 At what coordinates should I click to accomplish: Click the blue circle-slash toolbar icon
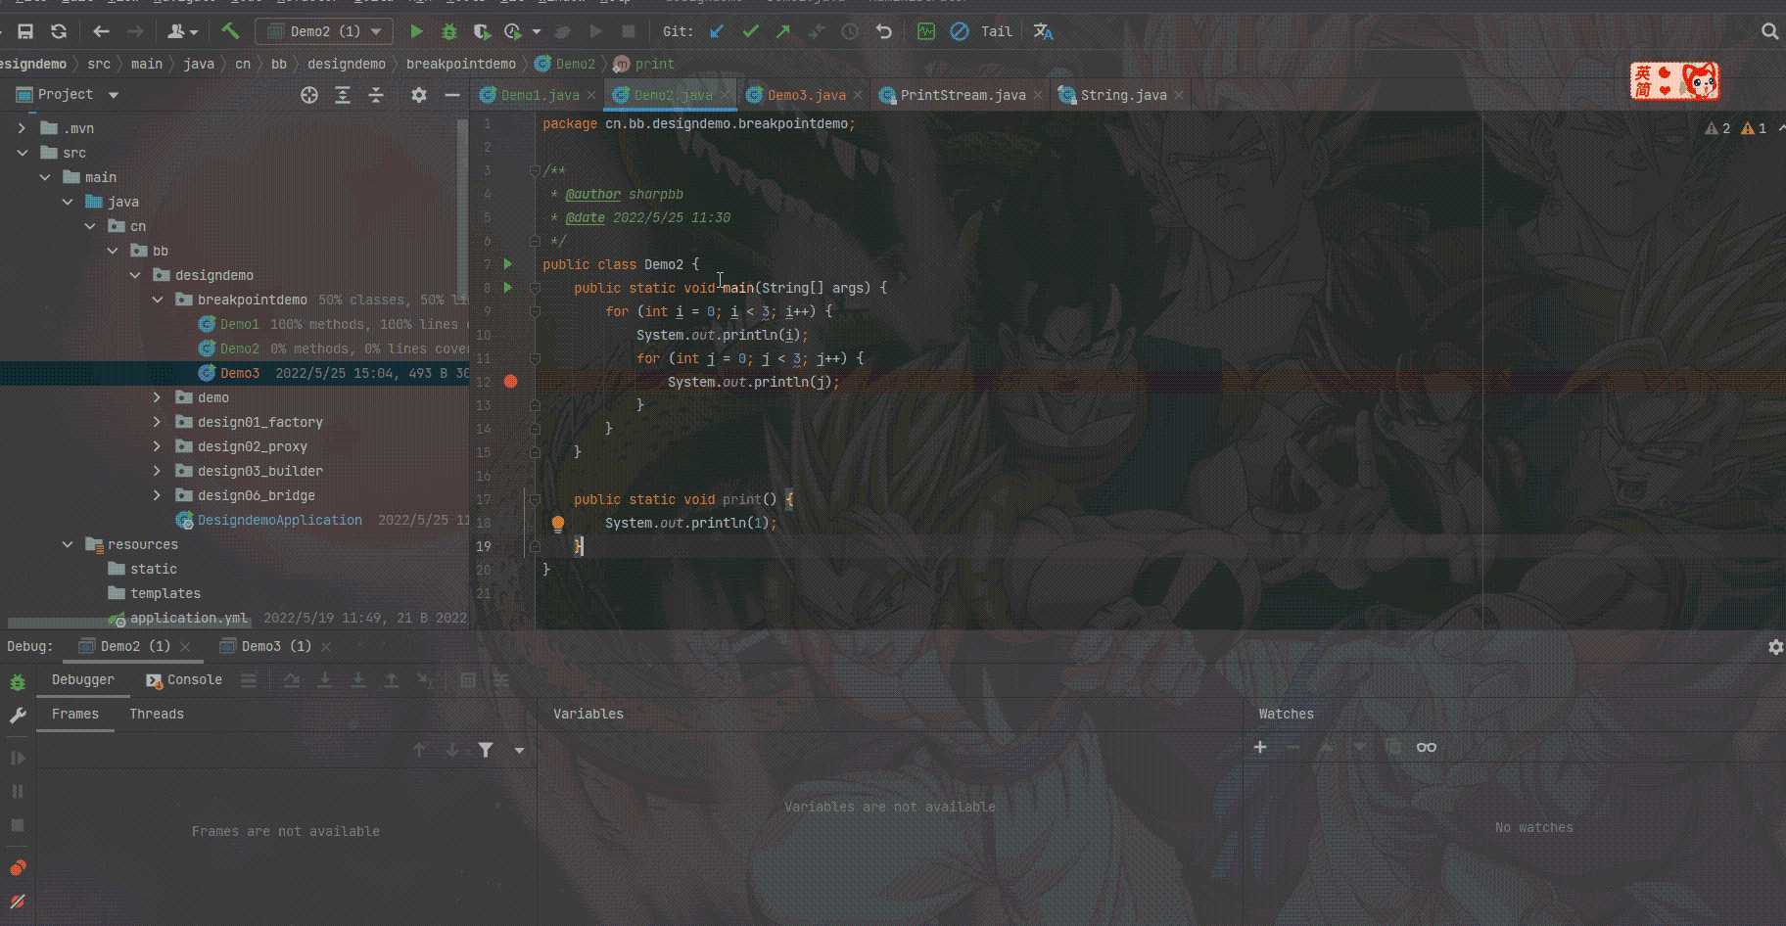click(960, 31)
